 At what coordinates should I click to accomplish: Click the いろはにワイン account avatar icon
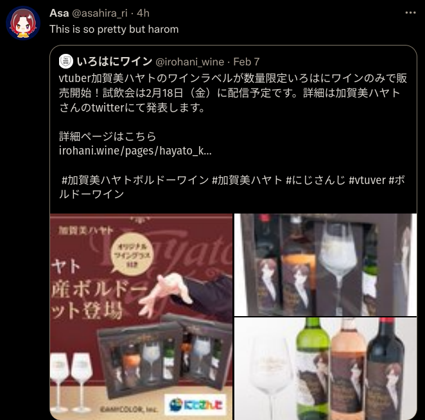[x=66, y=62]
